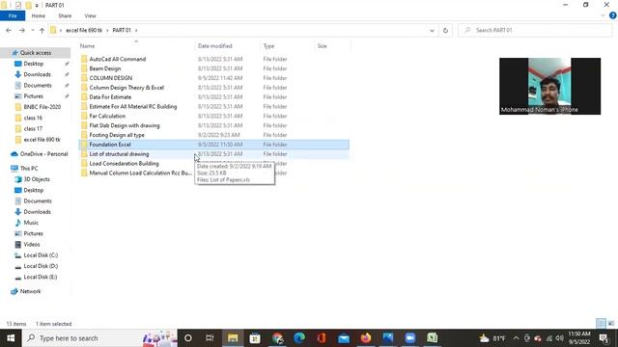This screenshot has width=618, height=347.
Task: Open 3D Objects under This PC
Action: pos(37,179)
